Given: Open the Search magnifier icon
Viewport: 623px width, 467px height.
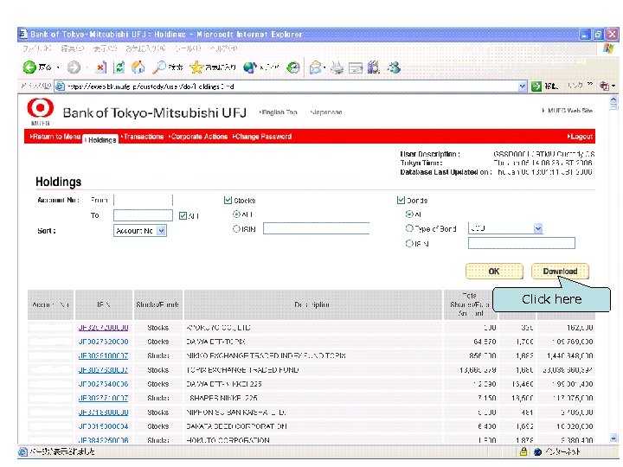Looking at the screenshot, I should tap(160, 67).
